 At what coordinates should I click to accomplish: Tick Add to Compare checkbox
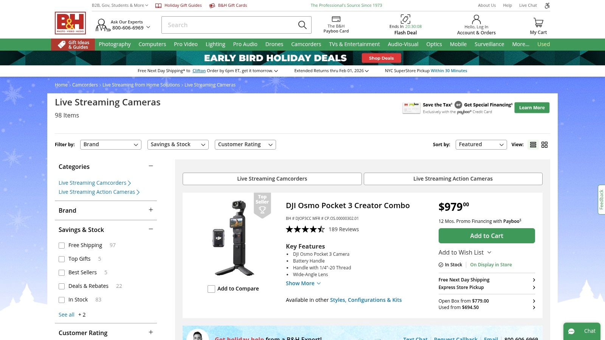click(211, 289)
